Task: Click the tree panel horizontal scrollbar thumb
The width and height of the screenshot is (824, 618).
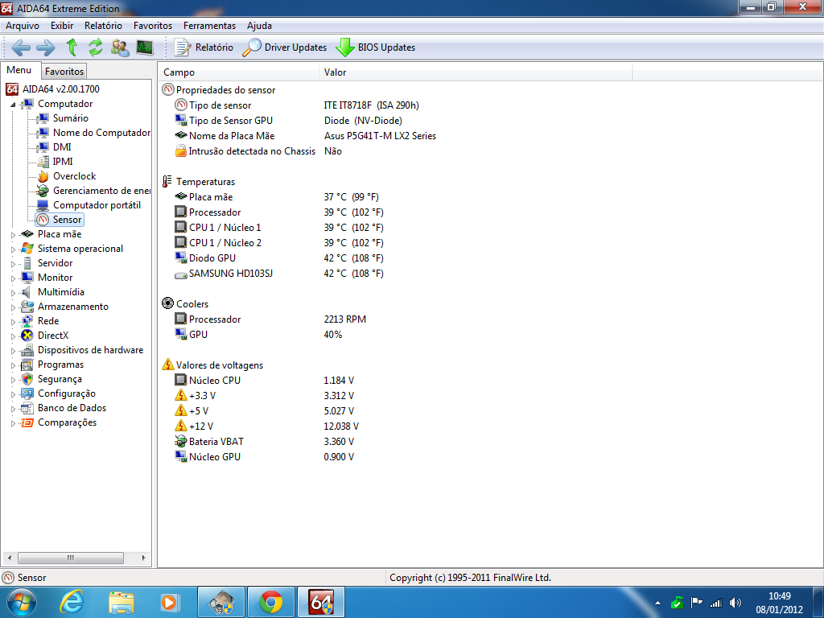Action: (x=71, y=558)
